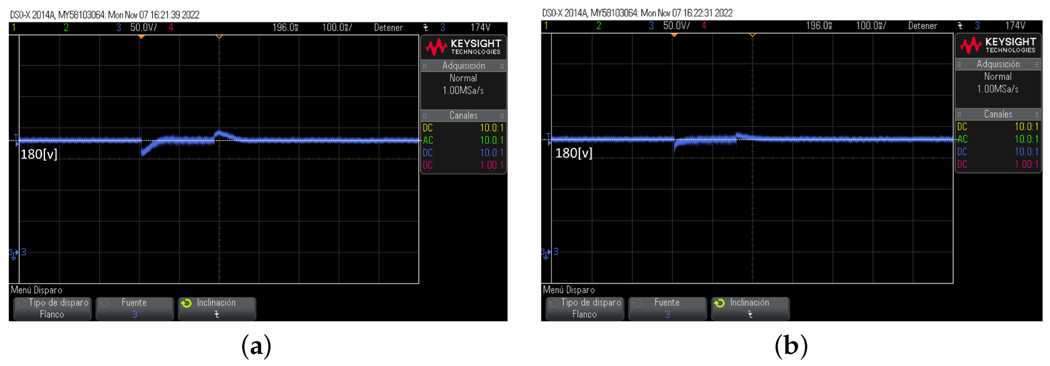Select channel 1 label in scope (b) header
This screenshot has height=366, width=1050.
[546, 26]
